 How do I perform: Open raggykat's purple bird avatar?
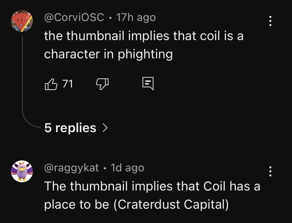(x=22, y=171)
